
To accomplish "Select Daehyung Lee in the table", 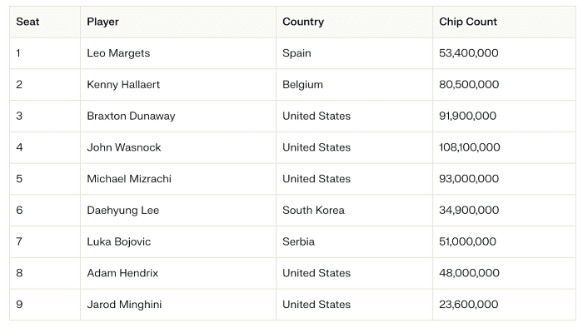I will [123, 211].
